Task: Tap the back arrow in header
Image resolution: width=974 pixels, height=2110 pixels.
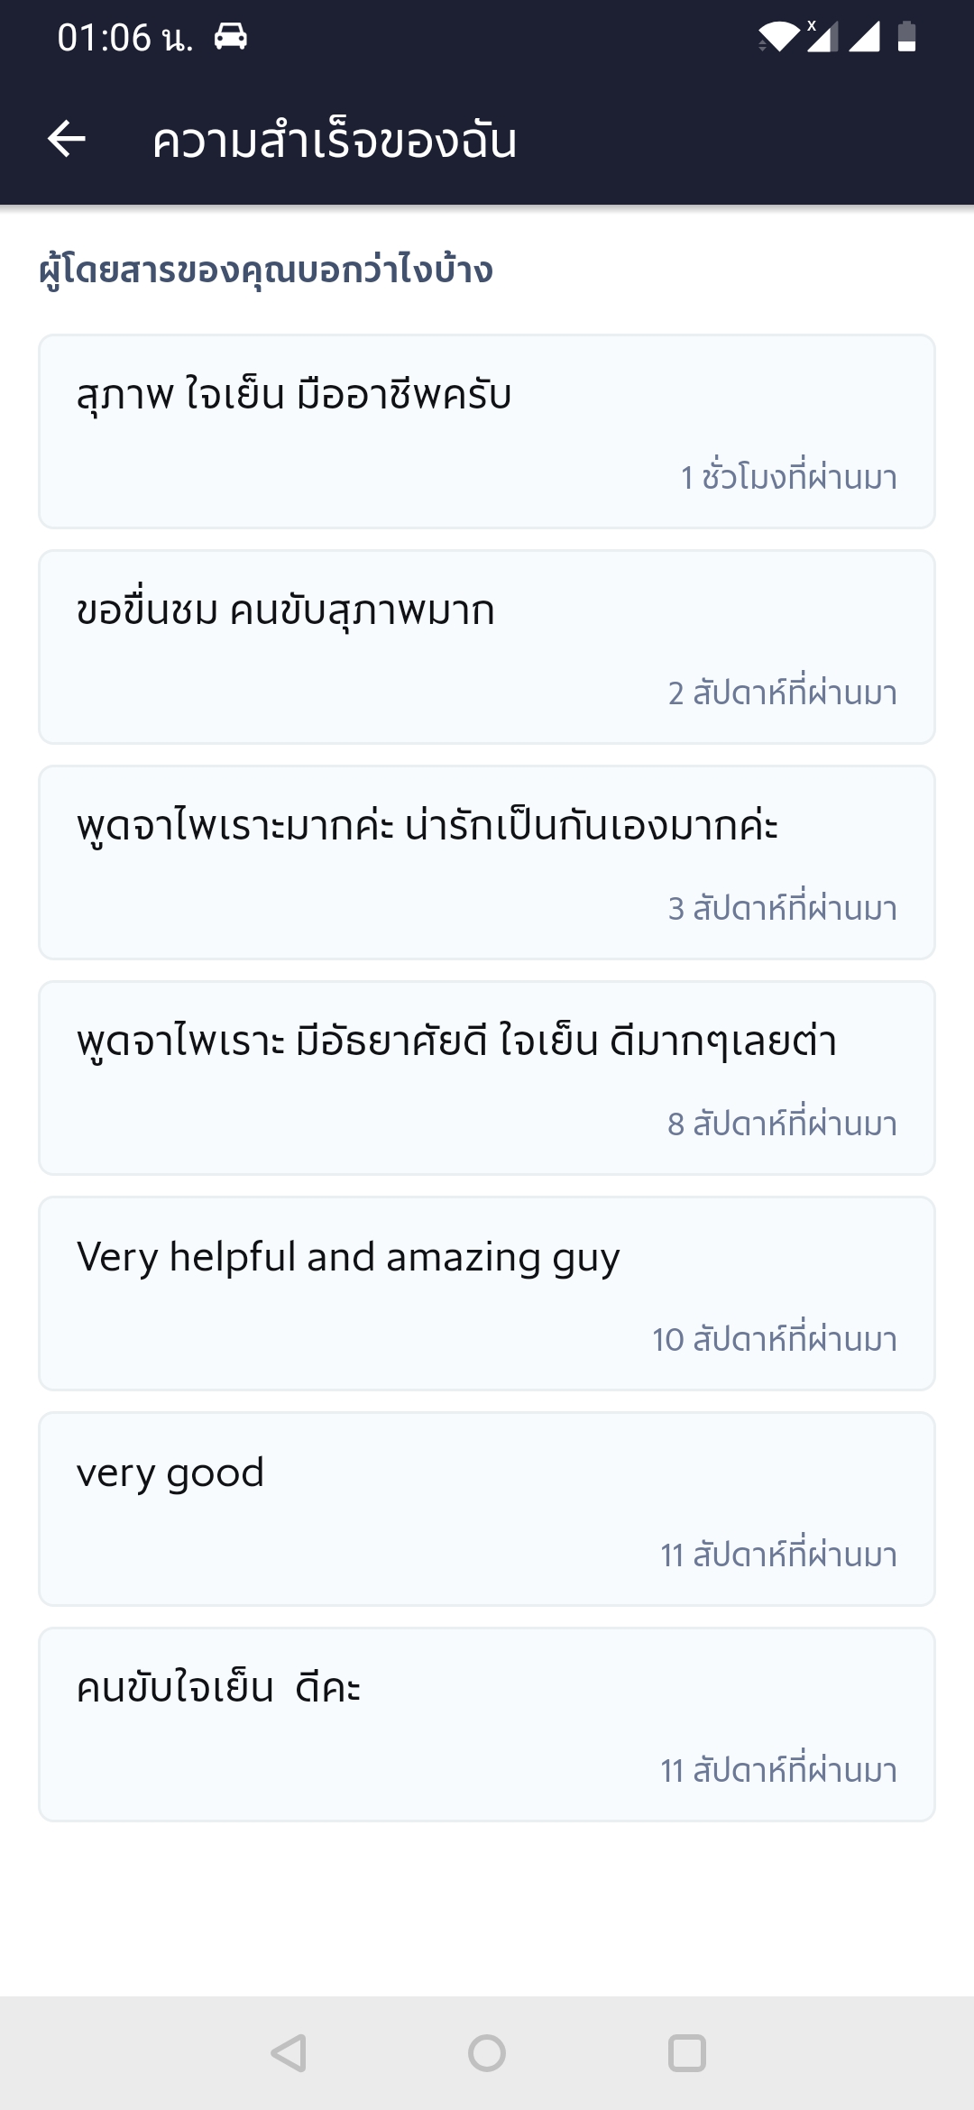Action: click(67, 140)
